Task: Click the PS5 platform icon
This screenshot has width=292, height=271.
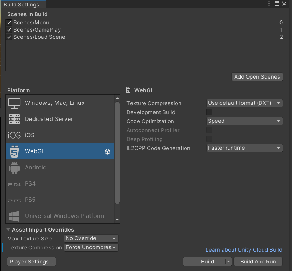Action: coord(14,200)
